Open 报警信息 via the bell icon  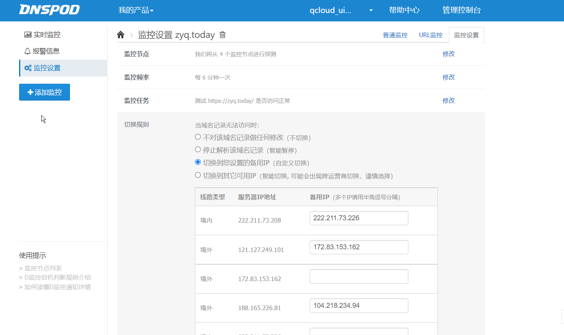28,50
